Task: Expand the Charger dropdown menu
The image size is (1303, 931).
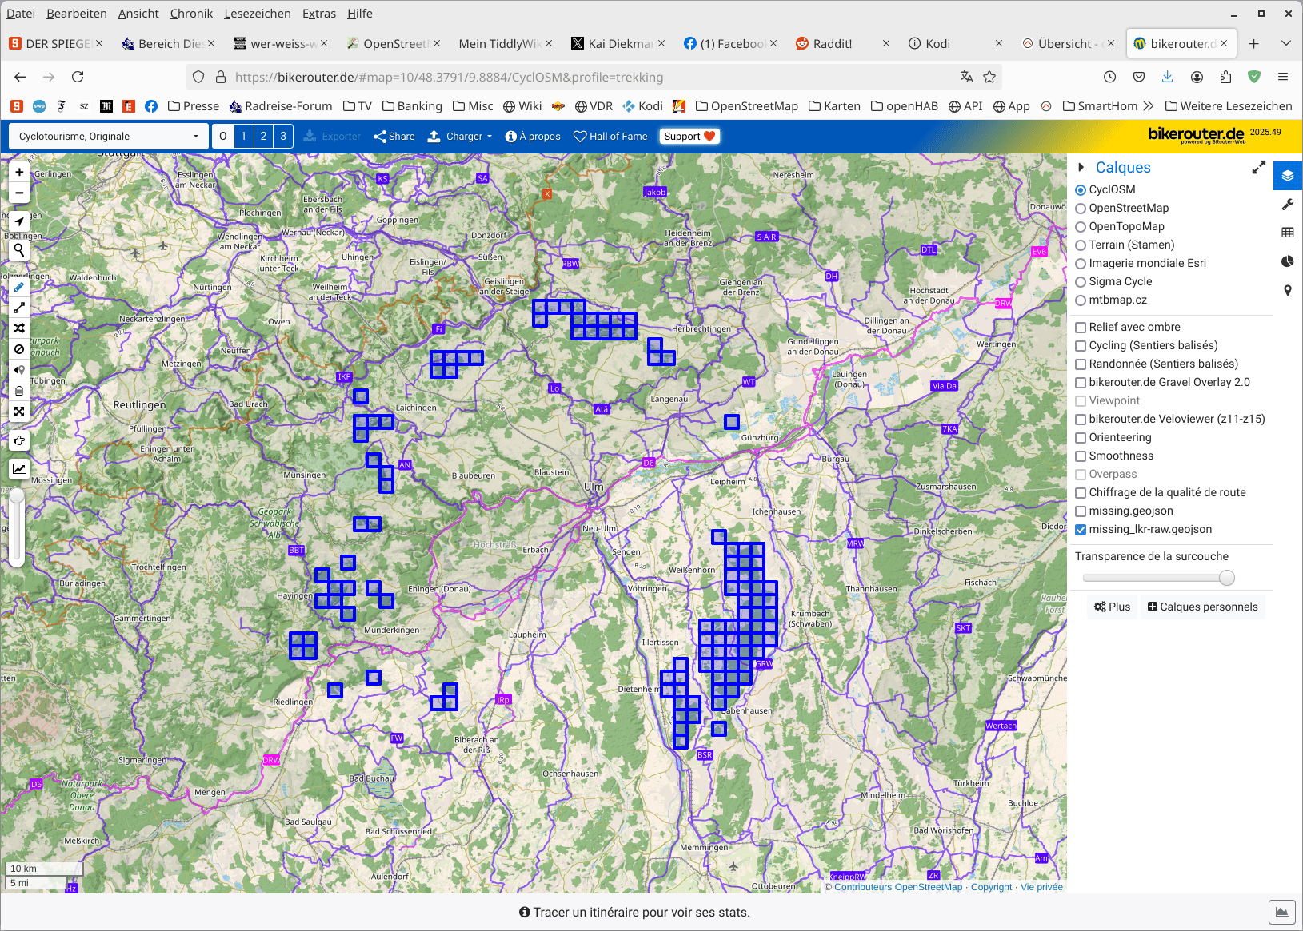Action: pos(460,137)
